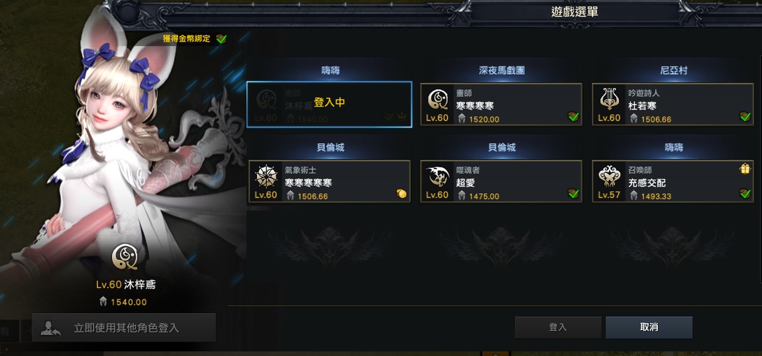Screen dimensions: 762x356
Task: Click the 深夜馬戲團 guild name label
Action: pyautogui.click(x=502, y=70)
